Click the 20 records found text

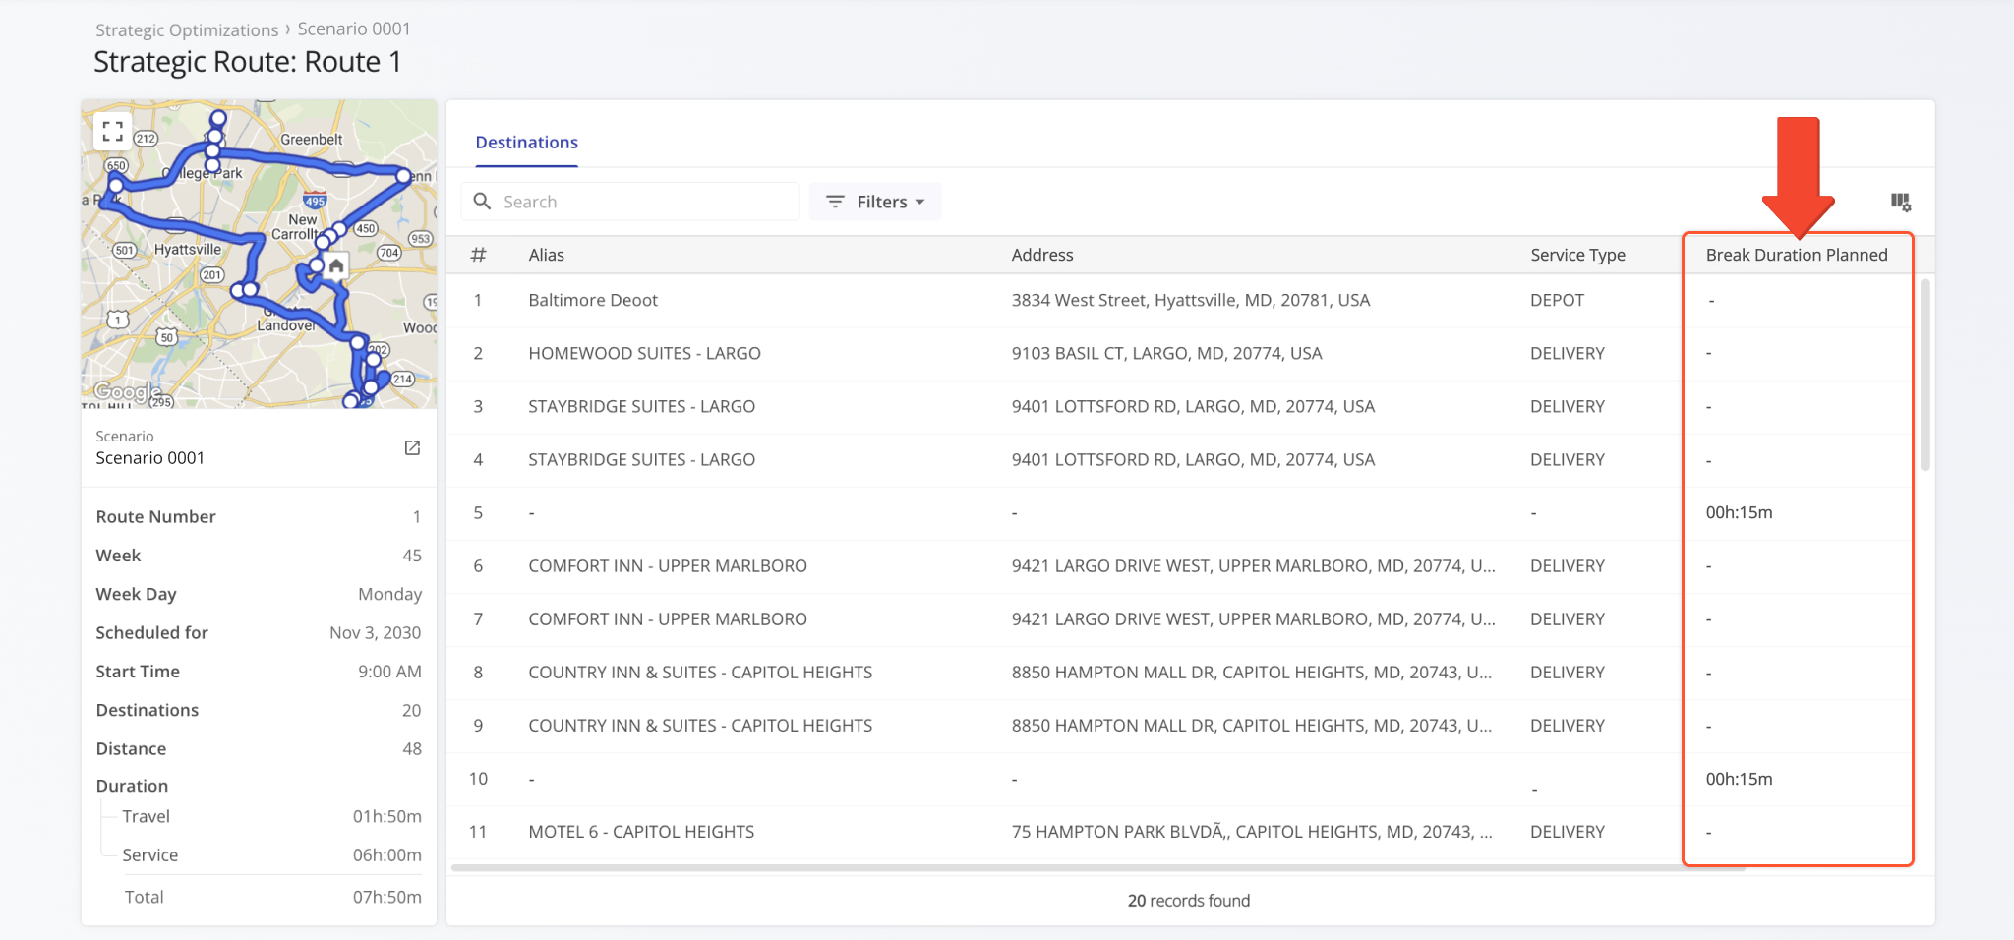click(1188, 901)
